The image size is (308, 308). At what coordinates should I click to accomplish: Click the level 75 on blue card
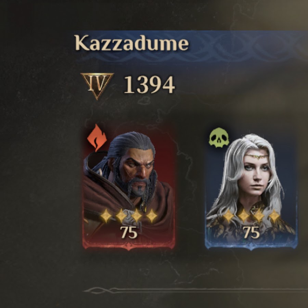[x=251, y=232]
